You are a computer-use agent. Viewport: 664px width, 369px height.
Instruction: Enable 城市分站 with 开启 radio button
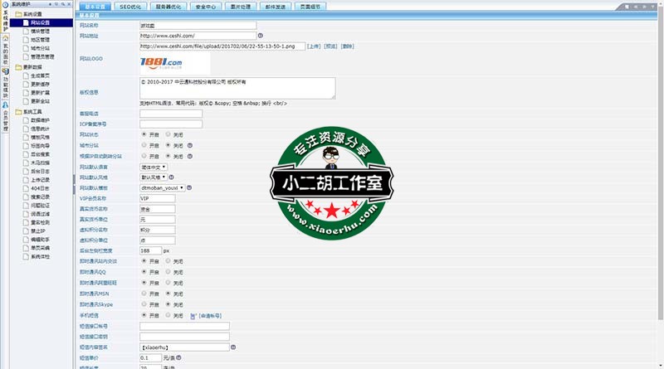click(x=144, y=144)
